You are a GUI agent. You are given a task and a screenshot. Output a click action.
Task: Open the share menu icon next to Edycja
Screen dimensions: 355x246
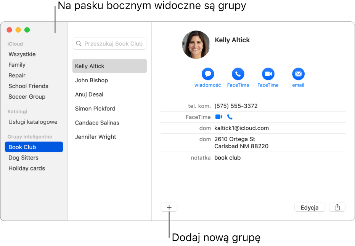337,207
